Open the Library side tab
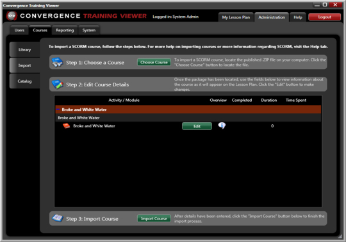 25,49
